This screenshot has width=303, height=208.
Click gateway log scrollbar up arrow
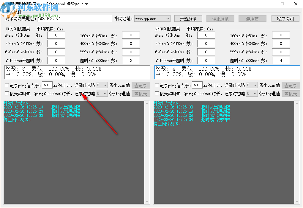coord(147,103)
